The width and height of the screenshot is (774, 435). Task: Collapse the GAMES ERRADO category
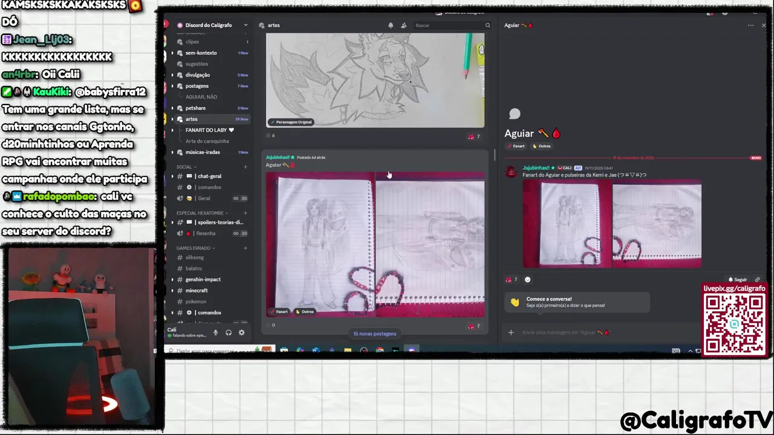[x=196, y=248]
